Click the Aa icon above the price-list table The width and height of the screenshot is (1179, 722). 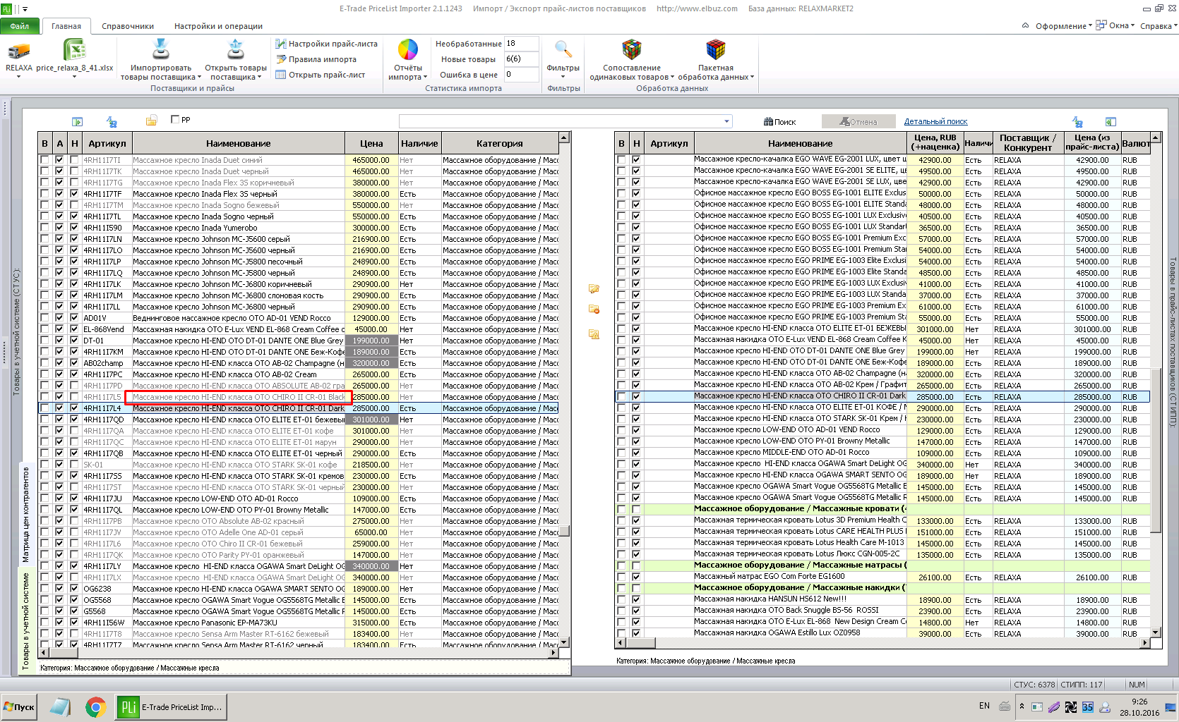click(x=1077, y=121)
